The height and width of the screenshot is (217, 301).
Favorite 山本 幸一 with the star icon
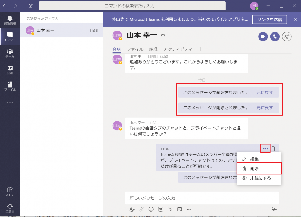(163, 35)
